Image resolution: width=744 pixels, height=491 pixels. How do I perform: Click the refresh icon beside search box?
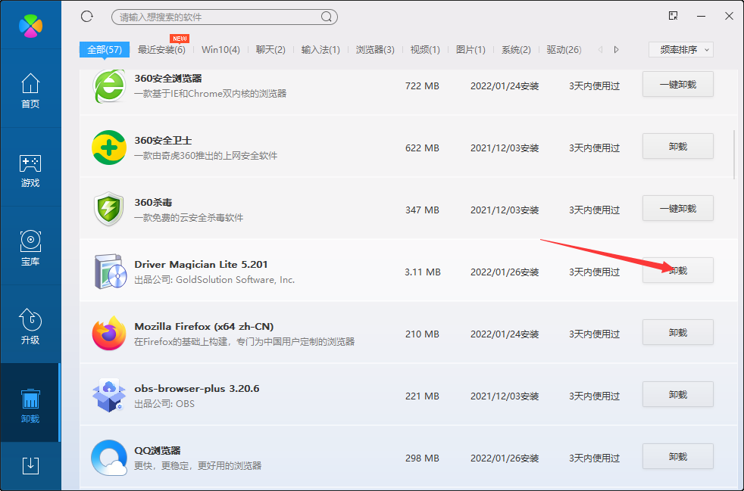click(87, 17)
